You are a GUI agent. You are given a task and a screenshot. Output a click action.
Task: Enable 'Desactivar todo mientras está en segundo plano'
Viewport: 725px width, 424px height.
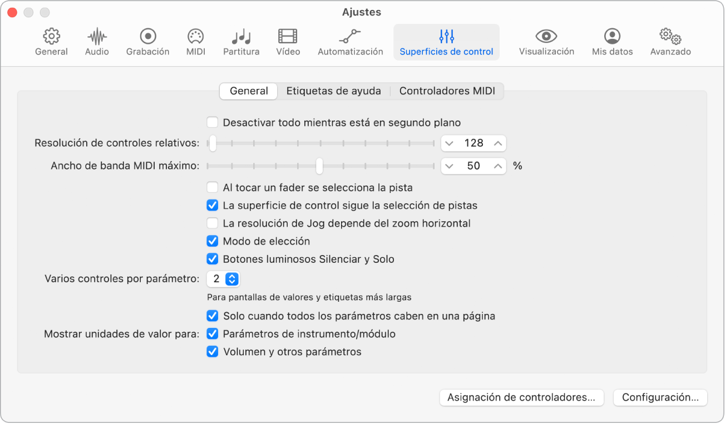[212, 122]
